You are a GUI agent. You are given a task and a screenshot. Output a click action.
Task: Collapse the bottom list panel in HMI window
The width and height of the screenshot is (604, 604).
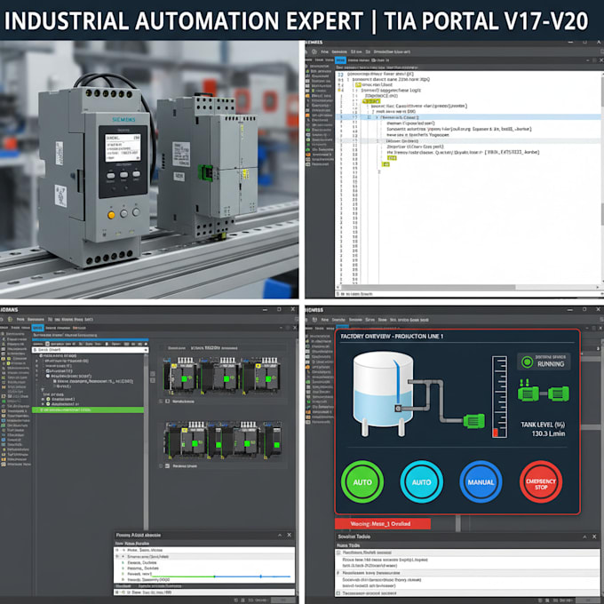coord(584,536)
